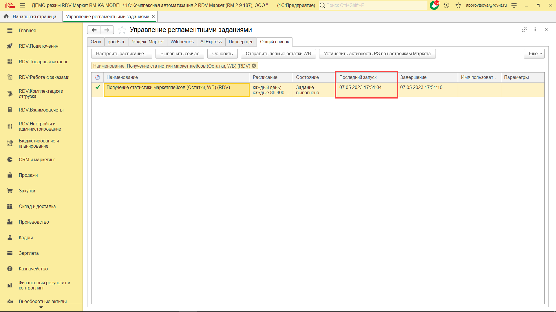Open the main hamburger menu icon
Viewport: 556px width, 312px height.
tap(23, 5)
